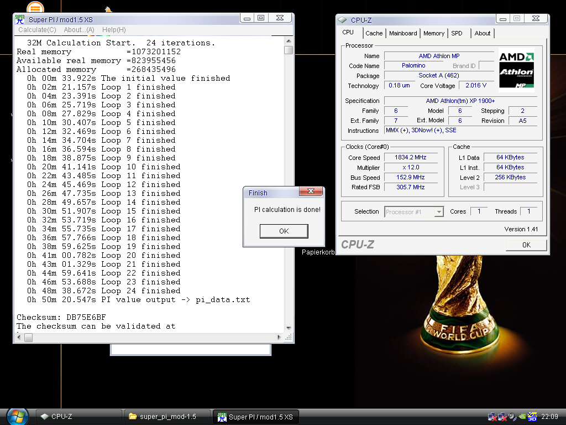566x425 pixels.
Task: Click the Super PI / mod1.5 XS taskbar button
Action: point(255,417)
